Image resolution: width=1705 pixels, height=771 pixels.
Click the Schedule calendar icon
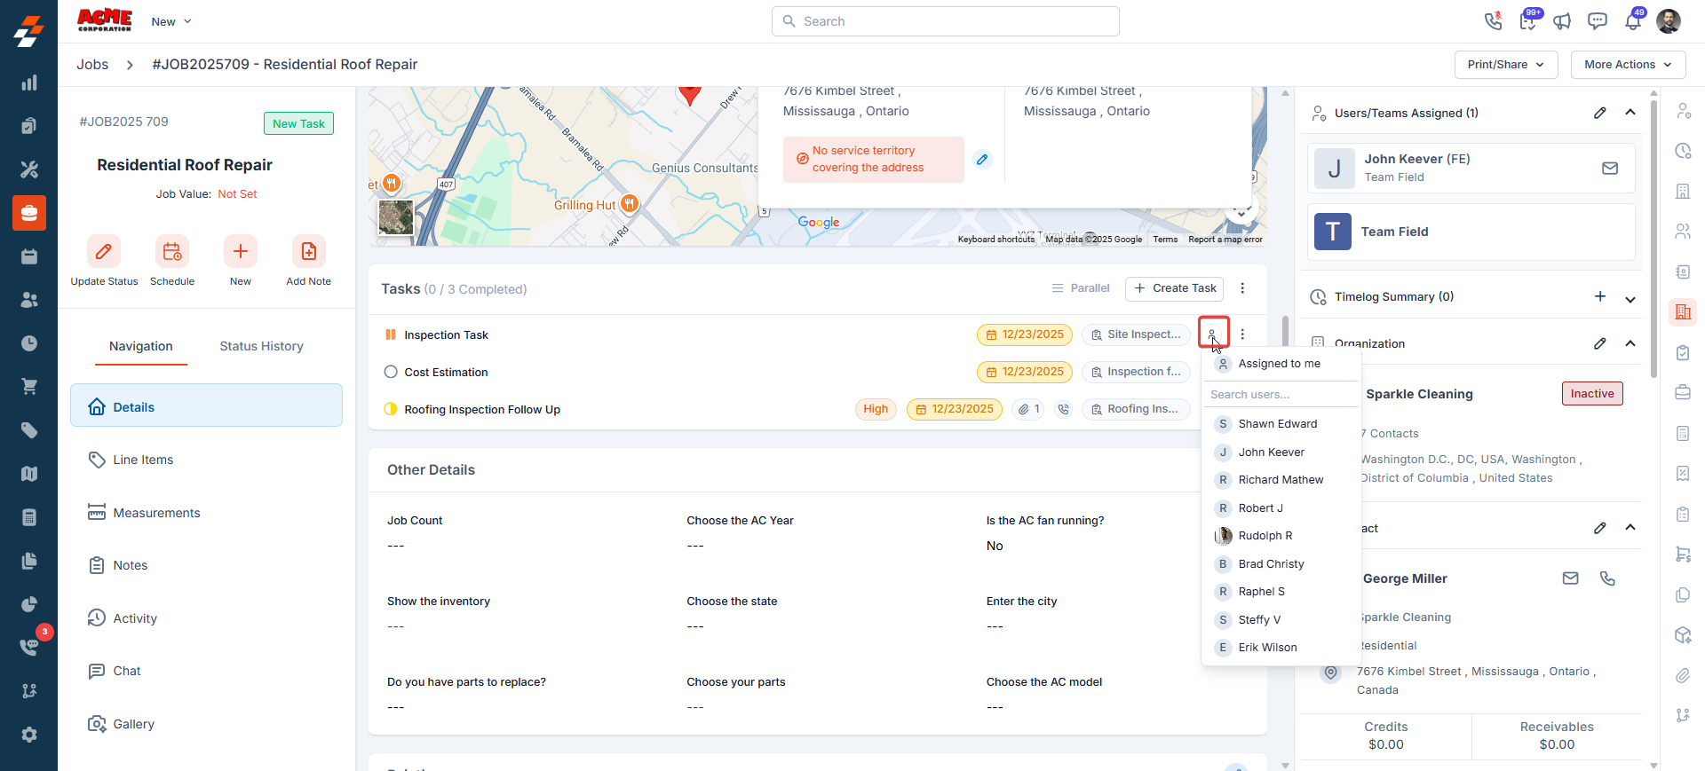pos(172,251)
